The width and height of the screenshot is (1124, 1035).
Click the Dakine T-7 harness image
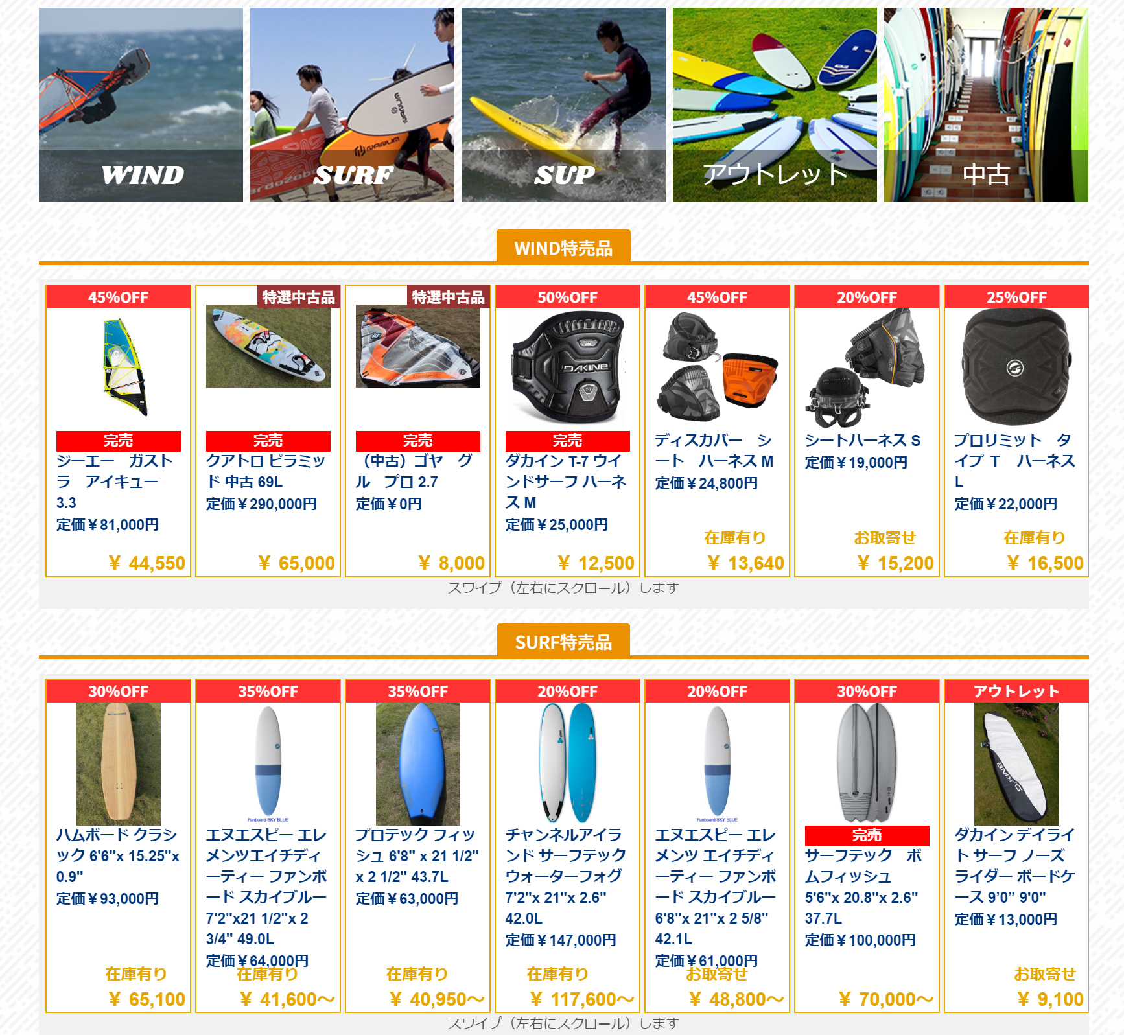(x=568, y=368)
